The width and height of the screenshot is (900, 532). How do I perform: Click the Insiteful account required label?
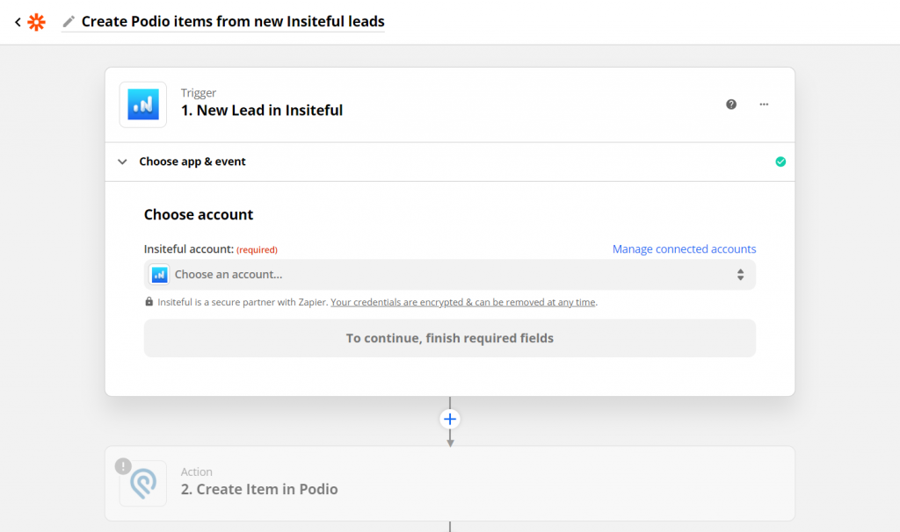click(x=211, y=249)
